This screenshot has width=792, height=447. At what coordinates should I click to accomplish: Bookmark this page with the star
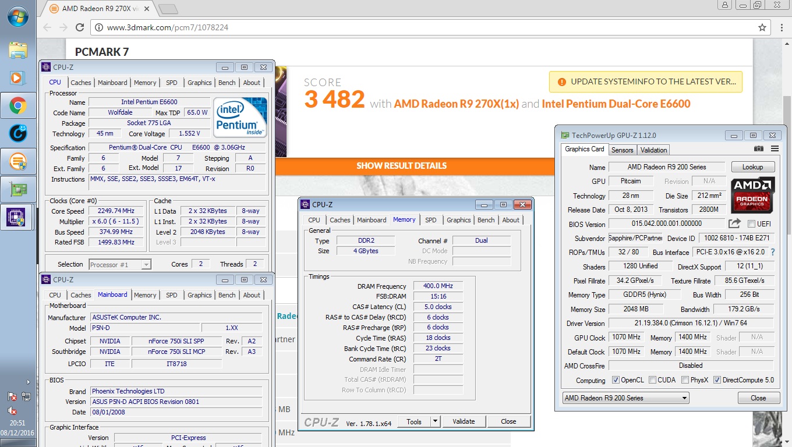762,27
